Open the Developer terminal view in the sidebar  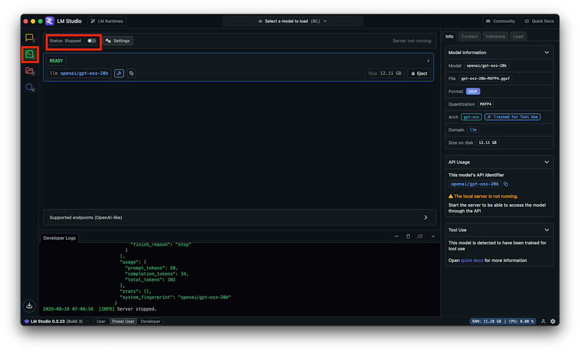tap(29, 54)
